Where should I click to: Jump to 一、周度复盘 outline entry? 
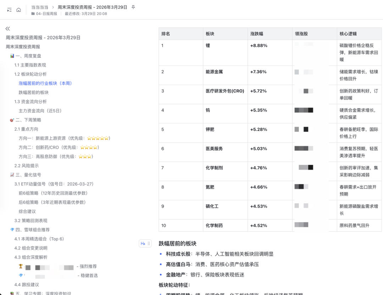tap(26, 56)
